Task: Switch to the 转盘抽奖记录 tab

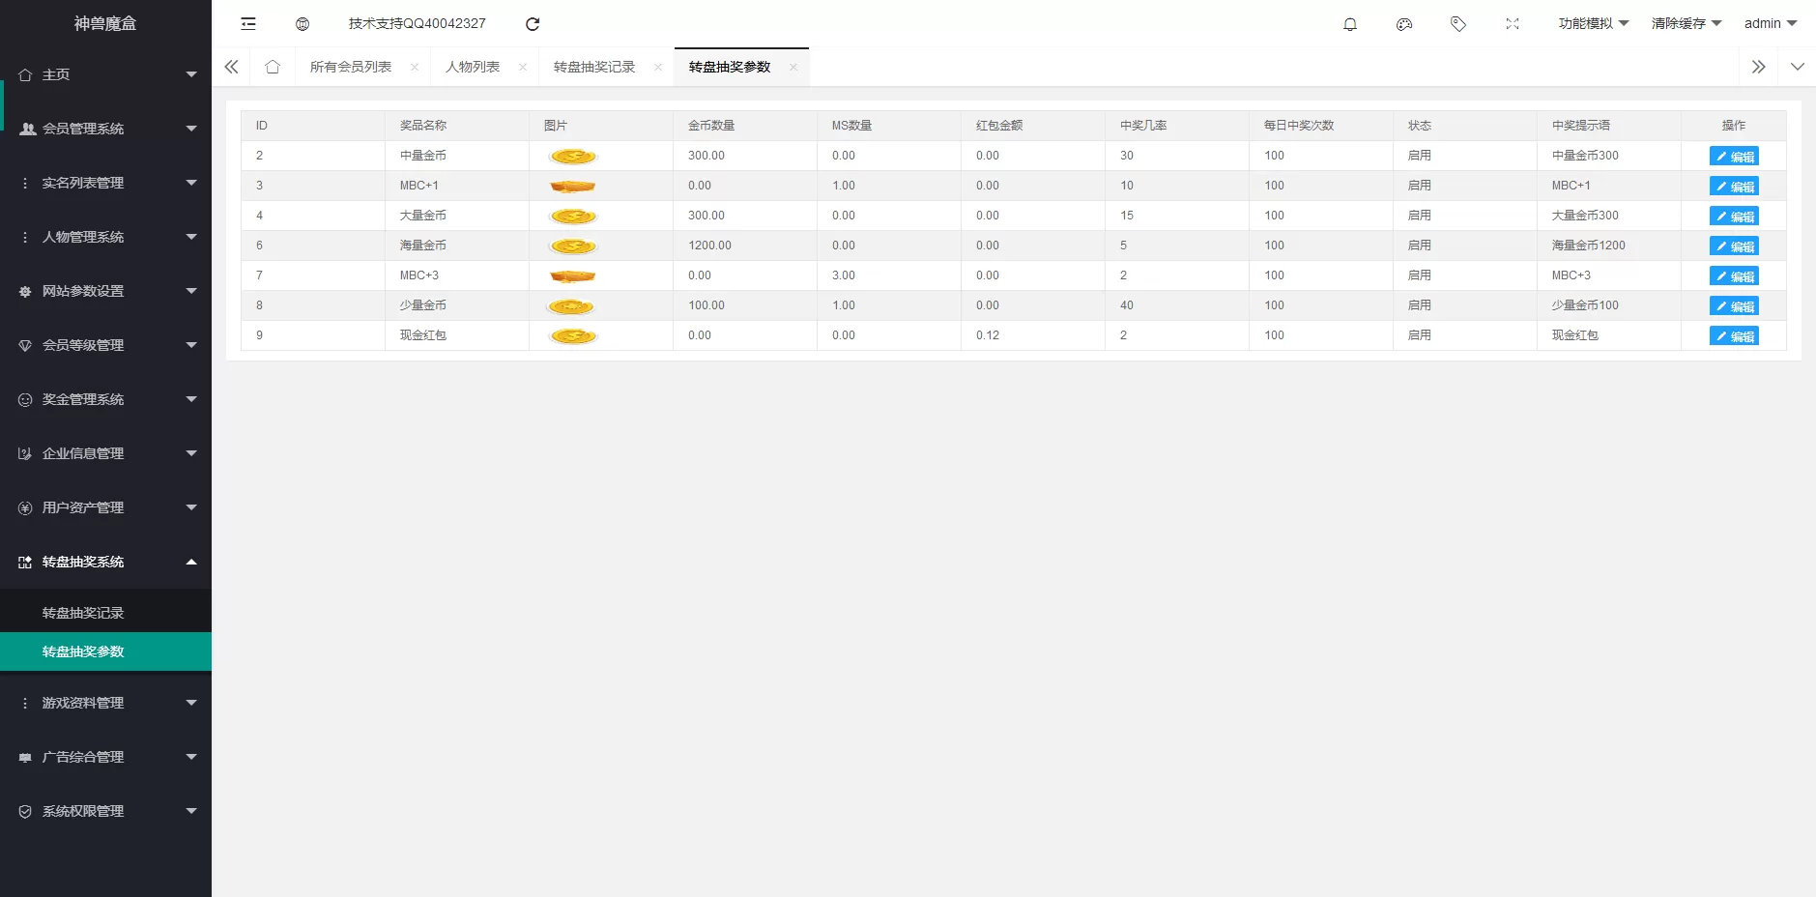Action: click(594, 67)
